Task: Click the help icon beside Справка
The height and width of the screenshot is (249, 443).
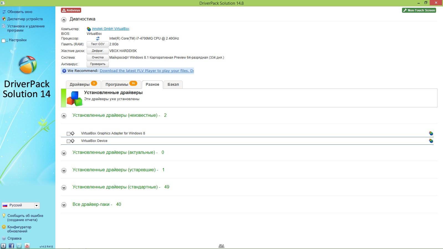Action: pyautogui.click(x=4, y=238)
